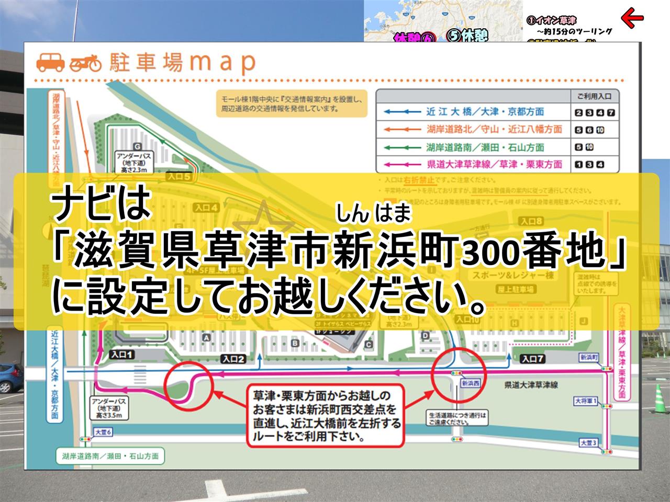Click the '大萱6' intersection label
The width and height of the screenshot is (670, 502).
click(104, 432)
